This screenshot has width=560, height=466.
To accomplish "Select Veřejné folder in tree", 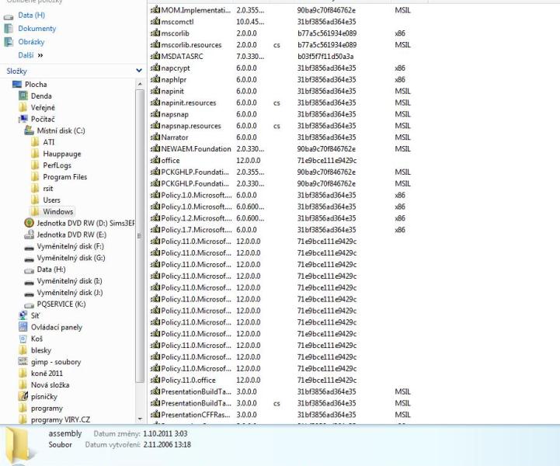I will pyautogui.click(x=43, y=107).
